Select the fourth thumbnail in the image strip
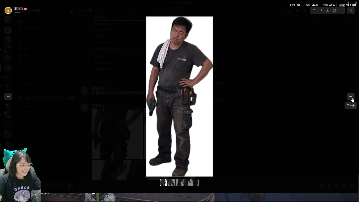 click(x=187, y=183)
